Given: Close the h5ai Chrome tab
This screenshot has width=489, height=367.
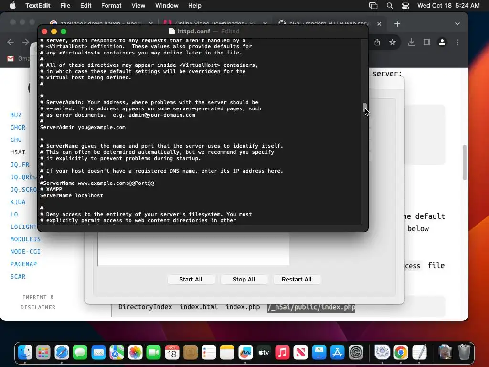Looking at the screenshot, I should [379, 24].
